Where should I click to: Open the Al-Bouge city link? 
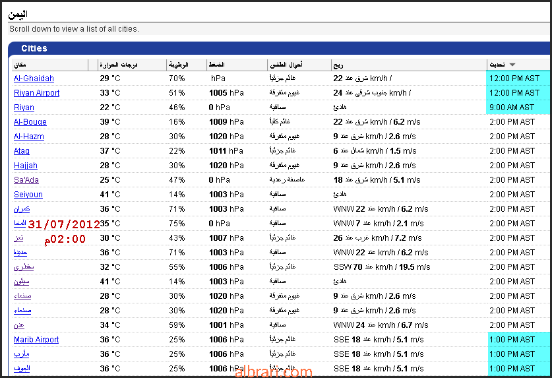point(30,122)
